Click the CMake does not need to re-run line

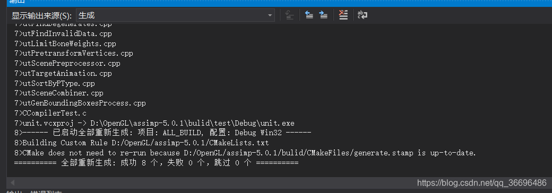click(245, 153)
